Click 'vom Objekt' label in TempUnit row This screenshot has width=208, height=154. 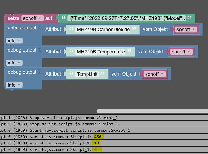pyautogui.click(x=124, y=74)
